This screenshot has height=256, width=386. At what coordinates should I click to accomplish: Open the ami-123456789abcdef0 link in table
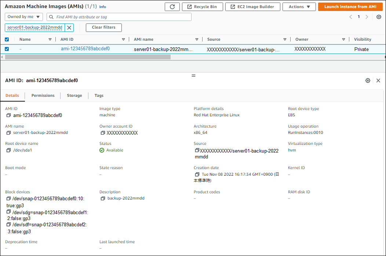(85, 49)
